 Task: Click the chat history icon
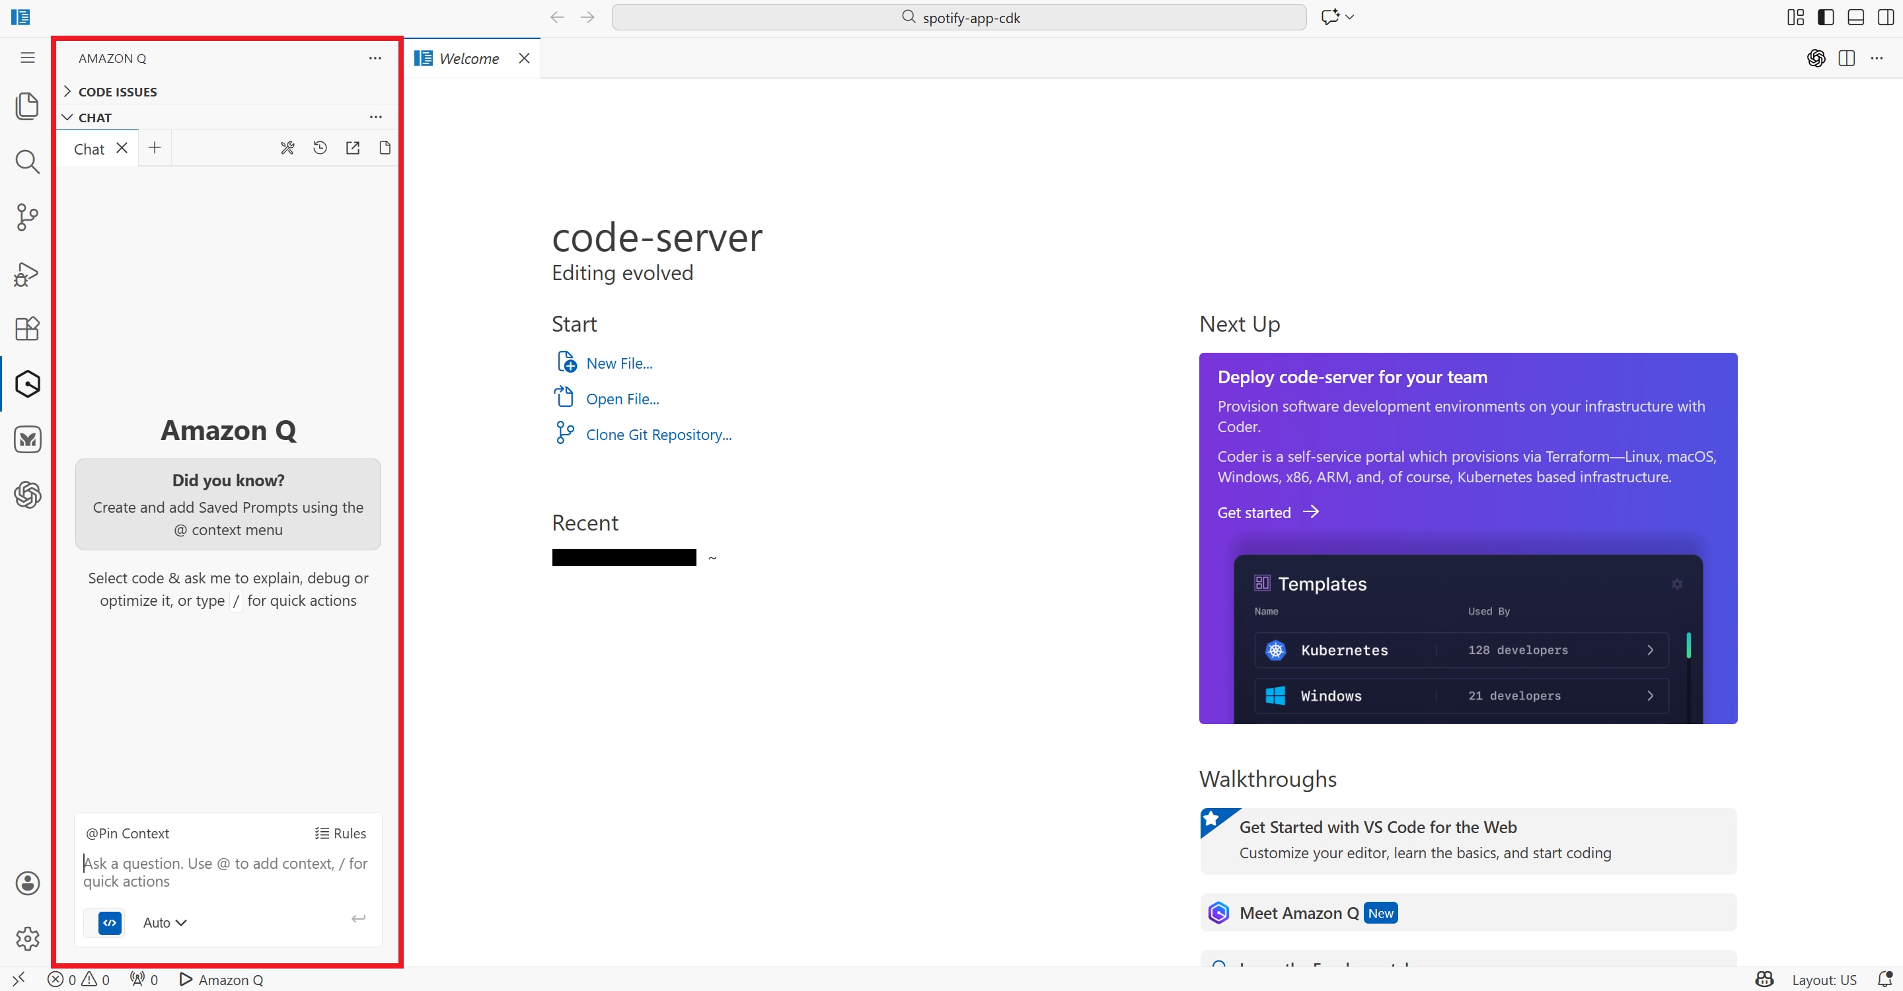point(320,149)
